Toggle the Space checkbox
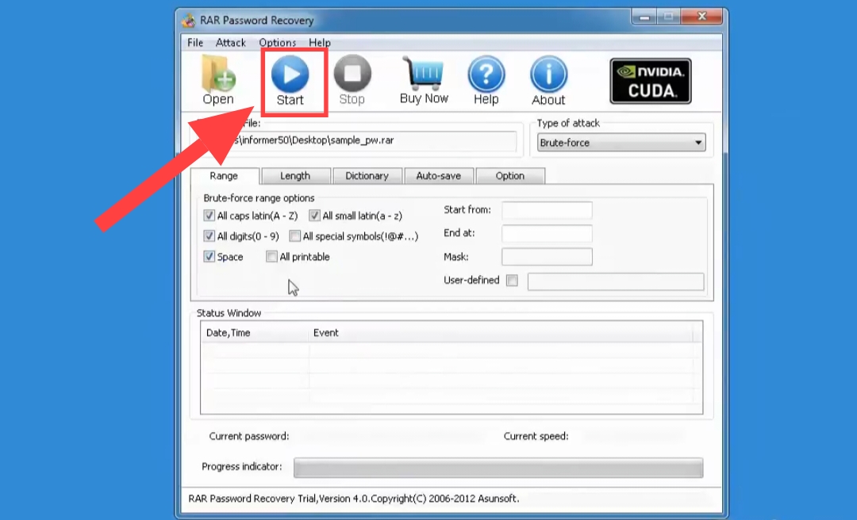The height and width of the screenshot is (520, 857). tap(209, 256)
